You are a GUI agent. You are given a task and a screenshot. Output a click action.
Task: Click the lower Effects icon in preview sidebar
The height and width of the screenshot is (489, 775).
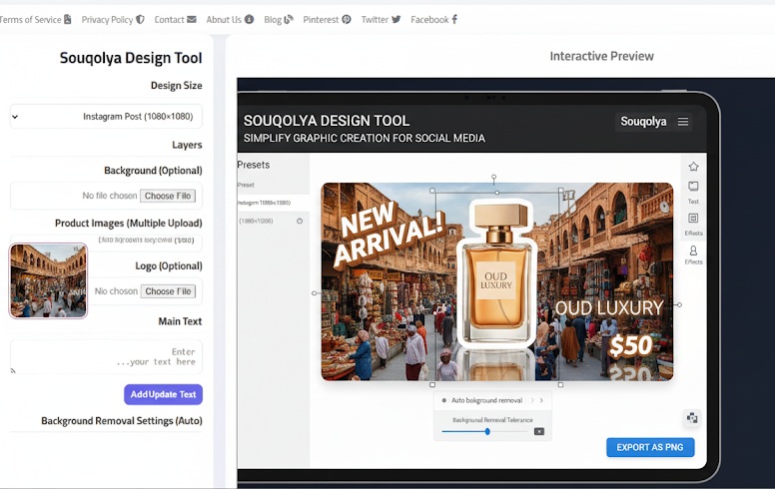[693, 250]
